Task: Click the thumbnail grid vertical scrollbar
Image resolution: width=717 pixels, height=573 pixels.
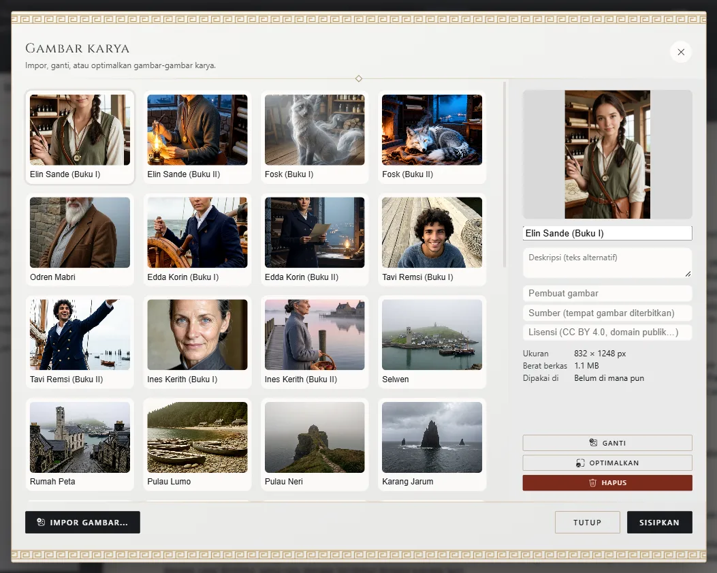Action: coord(505,175)
